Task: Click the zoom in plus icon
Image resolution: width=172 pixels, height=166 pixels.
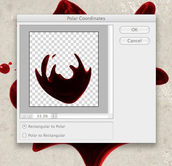Action: pyautogui.click(x=29, y=116)
